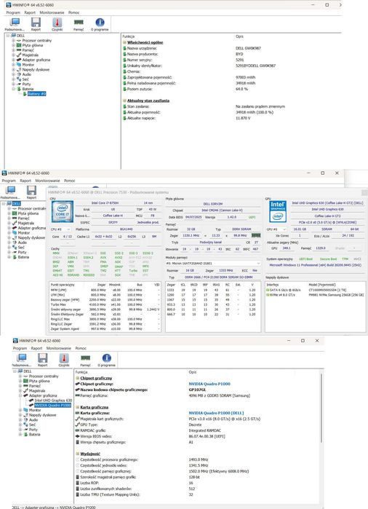Click the 'Poziom zużycia' row in battery details

(x=185, y=89)
